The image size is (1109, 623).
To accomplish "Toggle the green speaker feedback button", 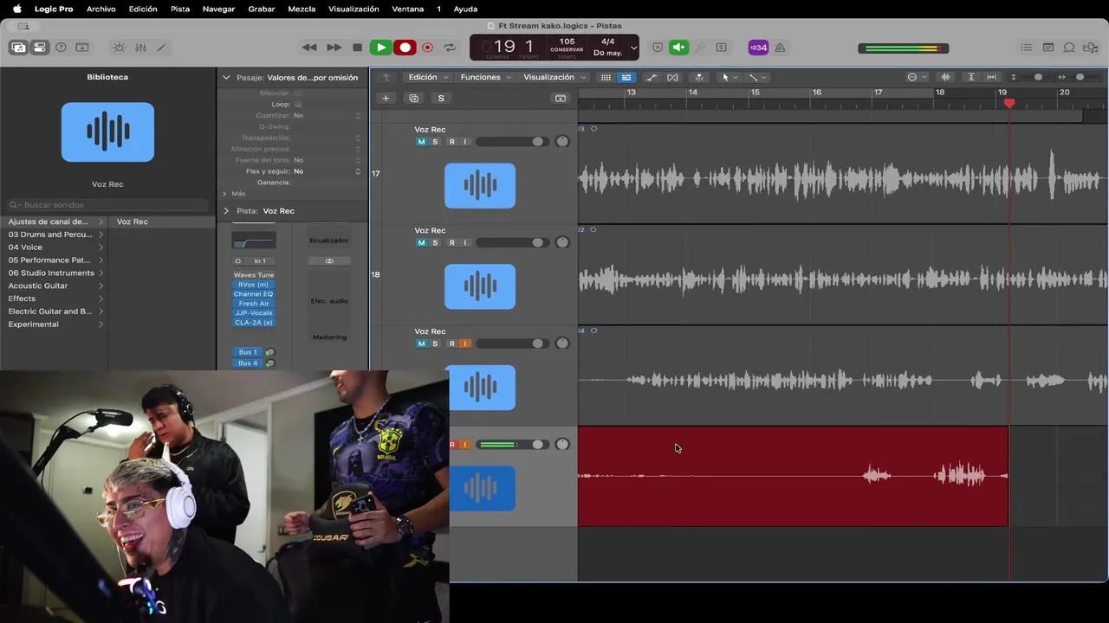I will (x=679, y=48).
